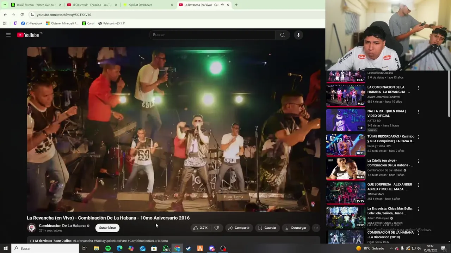The height and width of the screenshot is (253, 451).
Task: Play the NATTA RD - QUIEN DIRIA thumbnail
Action: click(346, 120)
